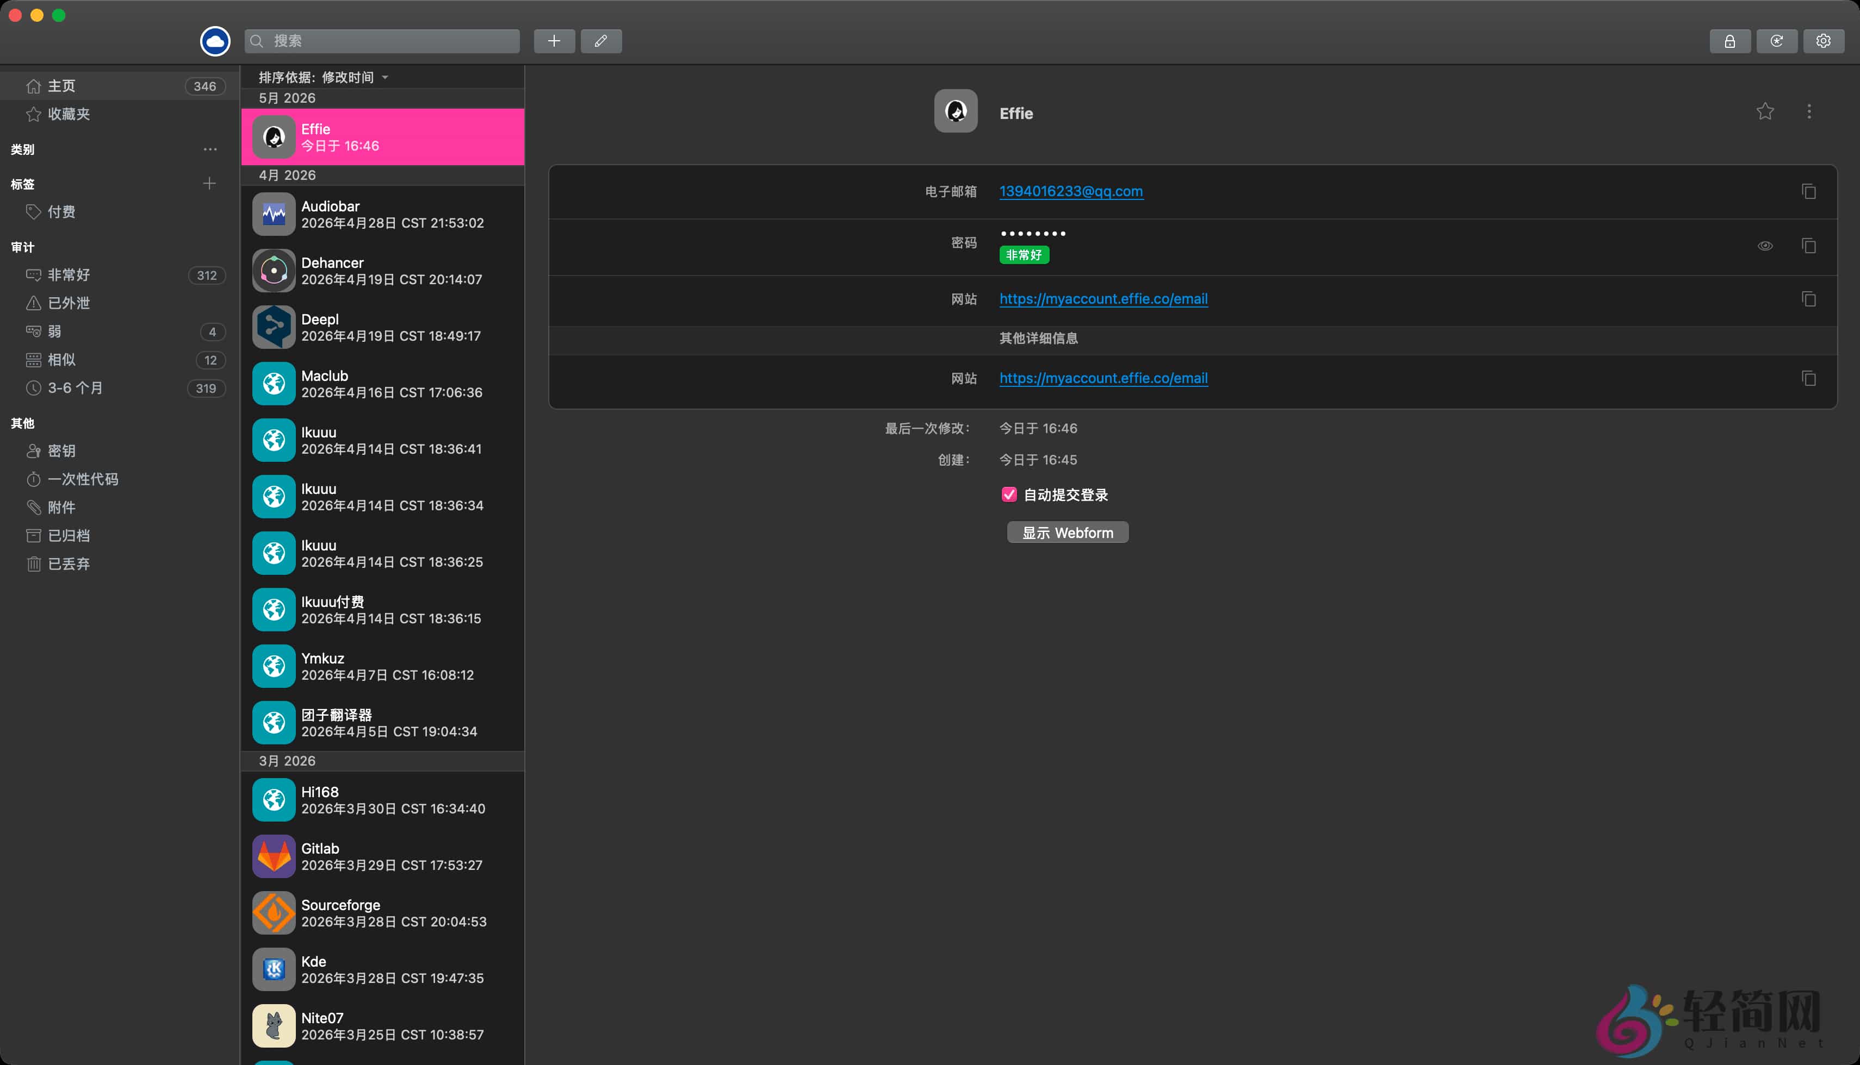Select the Audiobar entry

pos(382,214)
